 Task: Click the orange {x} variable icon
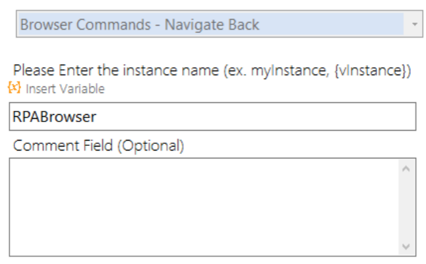pos(14,88)
